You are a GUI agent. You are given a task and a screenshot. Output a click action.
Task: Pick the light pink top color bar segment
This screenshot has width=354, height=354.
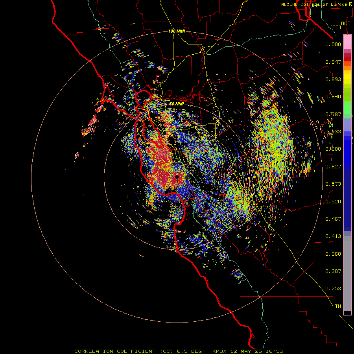click(347, 42)
